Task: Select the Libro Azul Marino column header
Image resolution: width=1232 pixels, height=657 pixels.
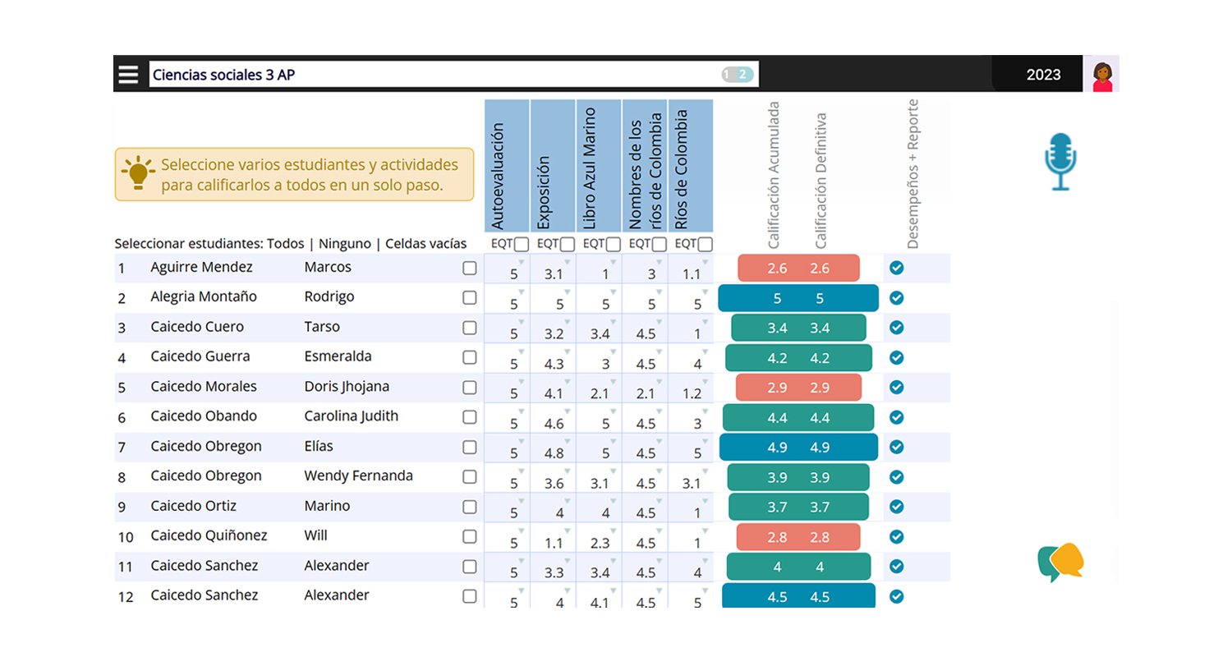Action: coord(599,166)
